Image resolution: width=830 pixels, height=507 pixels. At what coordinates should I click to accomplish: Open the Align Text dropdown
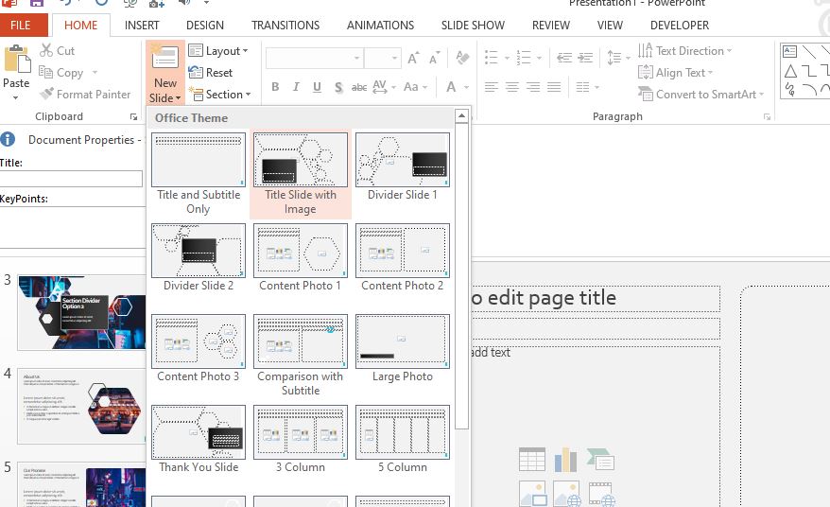point(675,73)
